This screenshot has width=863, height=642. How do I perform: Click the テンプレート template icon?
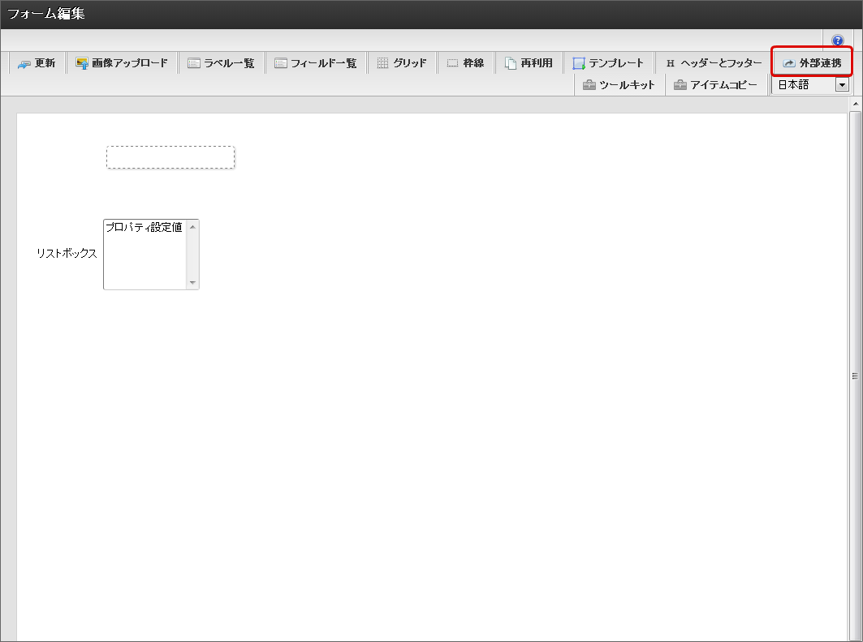[x=579, y=63]
